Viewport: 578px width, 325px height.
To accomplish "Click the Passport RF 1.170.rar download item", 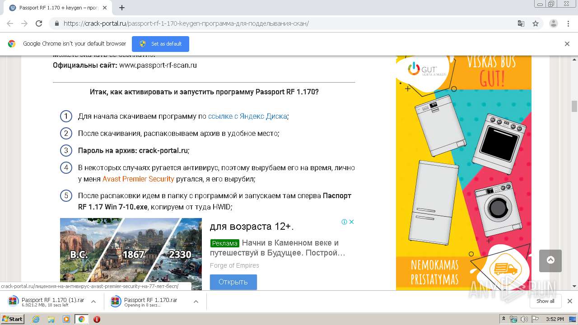I will click(x=149, y=302).
